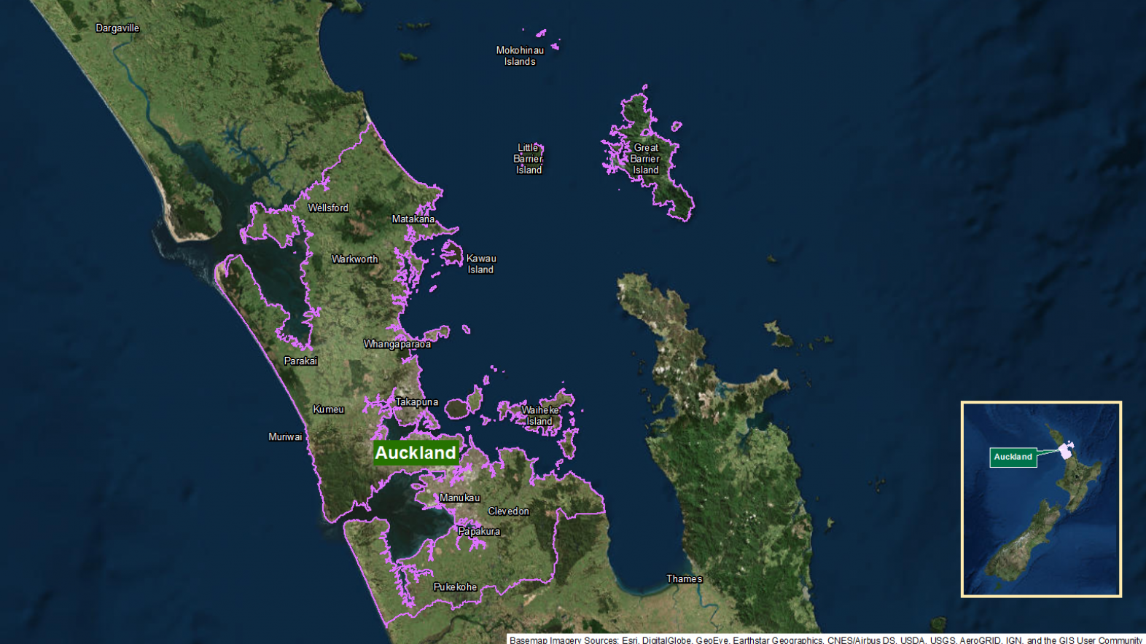Click the large green Auckland label on main map
Image resolution: width=1146 pixels, height=644 pixels.
(416, 452)
